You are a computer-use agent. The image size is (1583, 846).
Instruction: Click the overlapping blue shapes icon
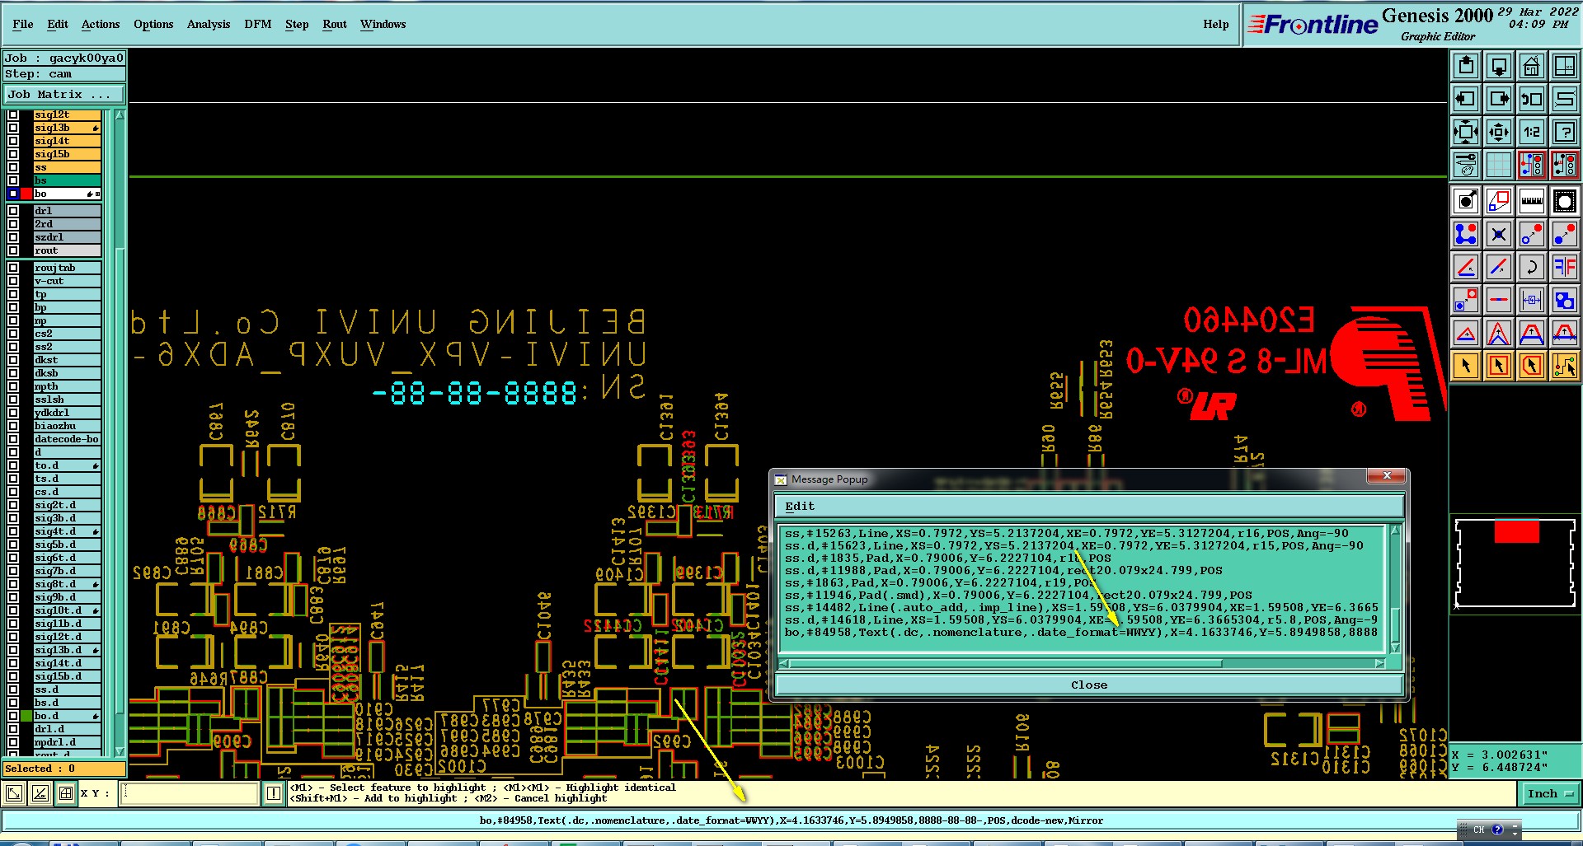point(1564,301)
